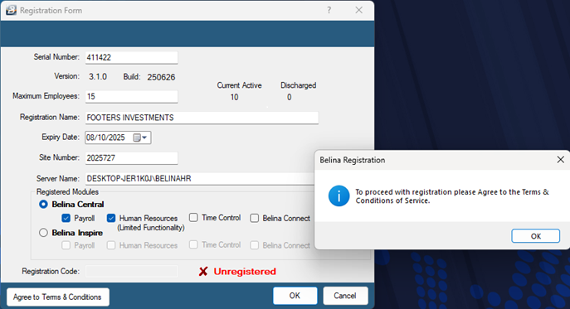Click the Registration Form app icon
Image resolution: width=570 pixels, height=309 pixels.
coord(11,10)
